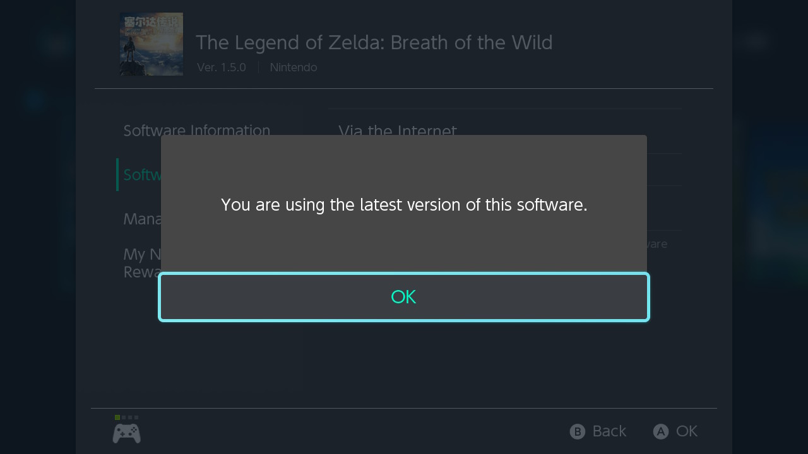Click the footer OK label beside A
The image size is (808, 454).
(687, 431)
